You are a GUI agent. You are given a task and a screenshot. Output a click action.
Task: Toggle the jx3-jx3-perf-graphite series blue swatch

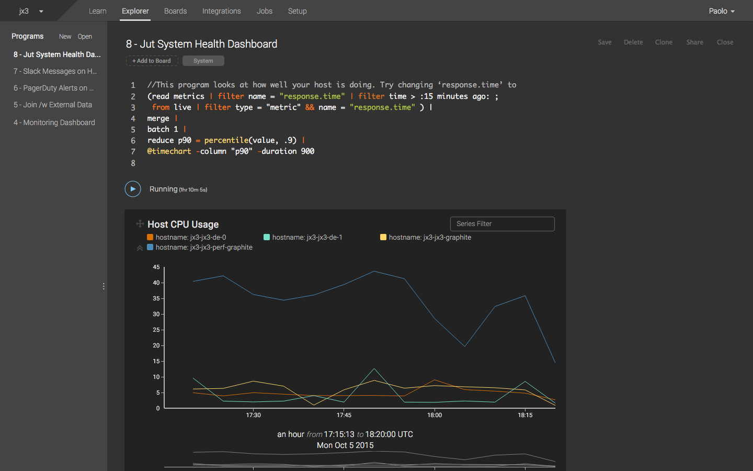click(x=150, y=247)
